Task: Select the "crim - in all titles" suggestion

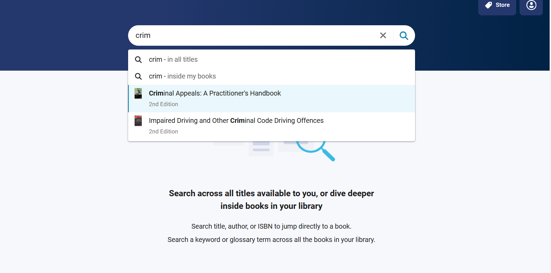Action: (173, 60)
